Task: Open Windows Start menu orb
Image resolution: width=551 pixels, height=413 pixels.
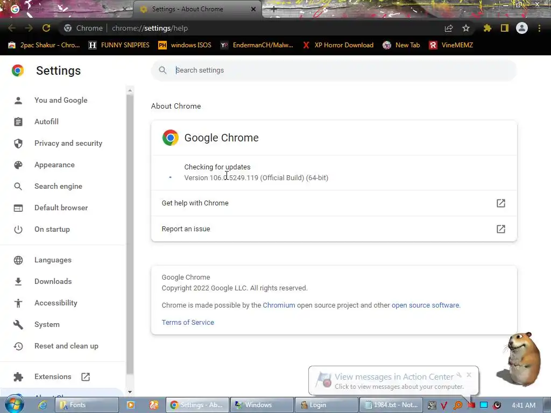Action: click(x=14, y=405)
